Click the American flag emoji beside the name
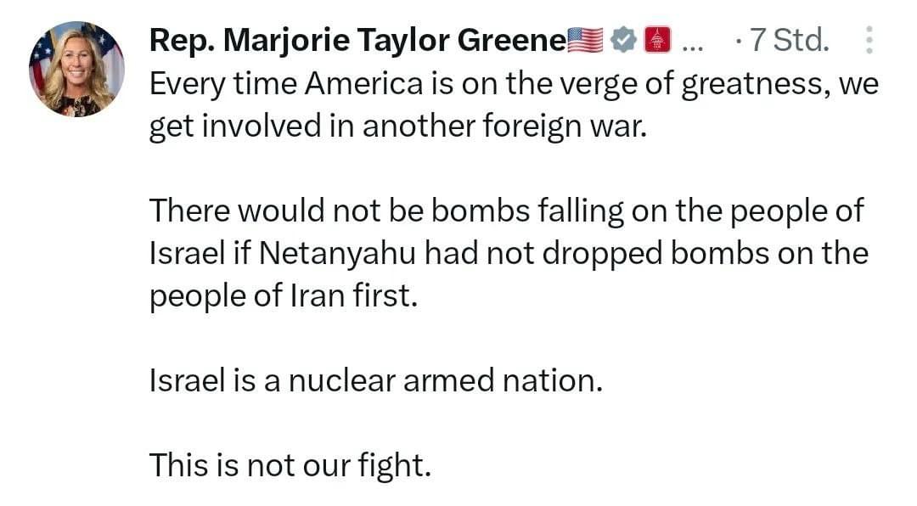 (x=585, y=40)
